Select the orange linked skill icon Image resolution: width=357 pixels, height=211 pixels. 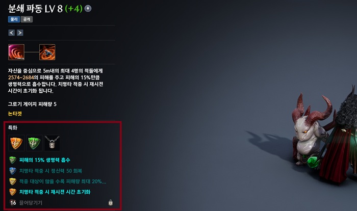(x=47, y=52)
